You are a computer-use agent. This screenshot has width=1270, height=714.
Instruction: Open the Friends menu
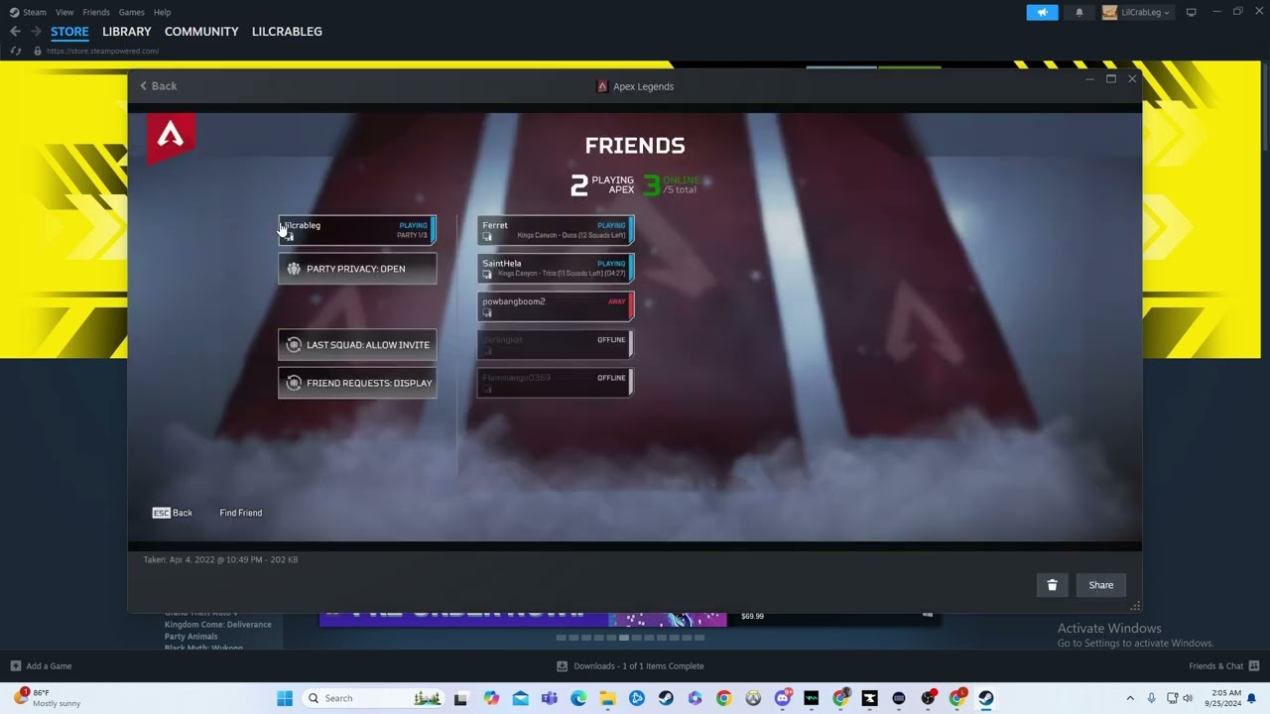pyautogui.click(x=96, y=12)
